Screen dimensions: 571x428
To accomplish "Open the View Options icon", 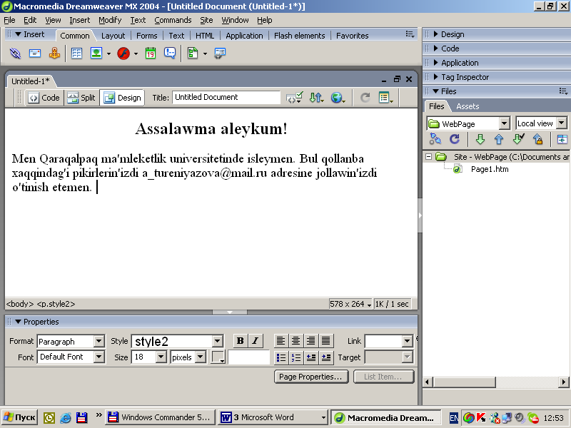I will coord(385,98).
